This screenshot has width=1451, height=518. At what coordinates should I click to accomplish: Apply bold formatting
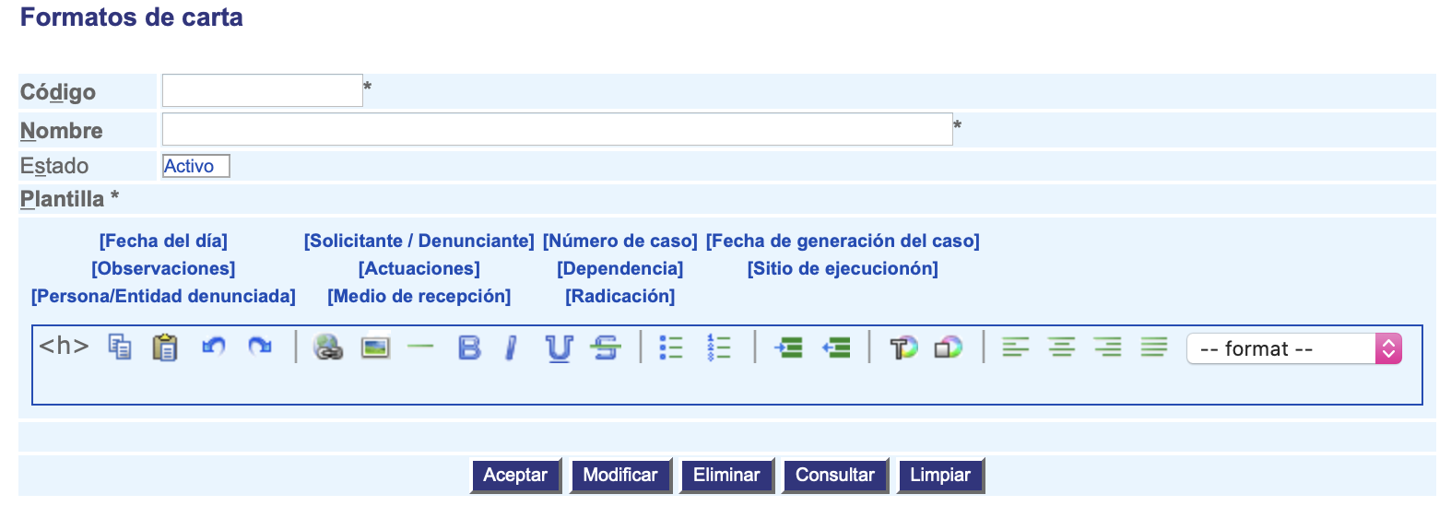[x=469, y=347]
